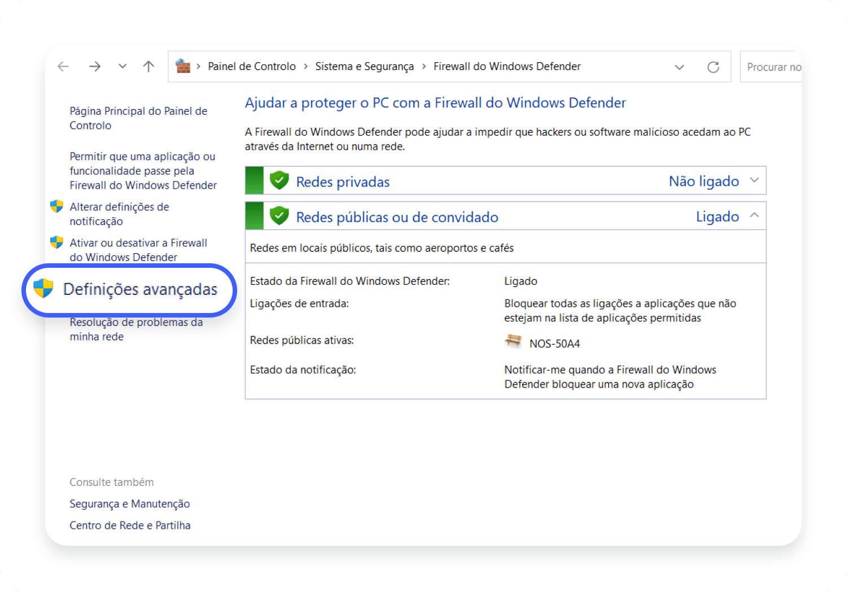The image size is (847, 591).
Task: Go forward with the right arrow button
Action: tap(94, 67)
